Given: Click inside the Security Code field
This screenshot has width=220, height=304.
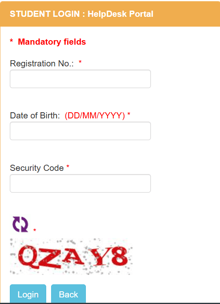Looking at the screenshot, I should [x=80, y=183].
